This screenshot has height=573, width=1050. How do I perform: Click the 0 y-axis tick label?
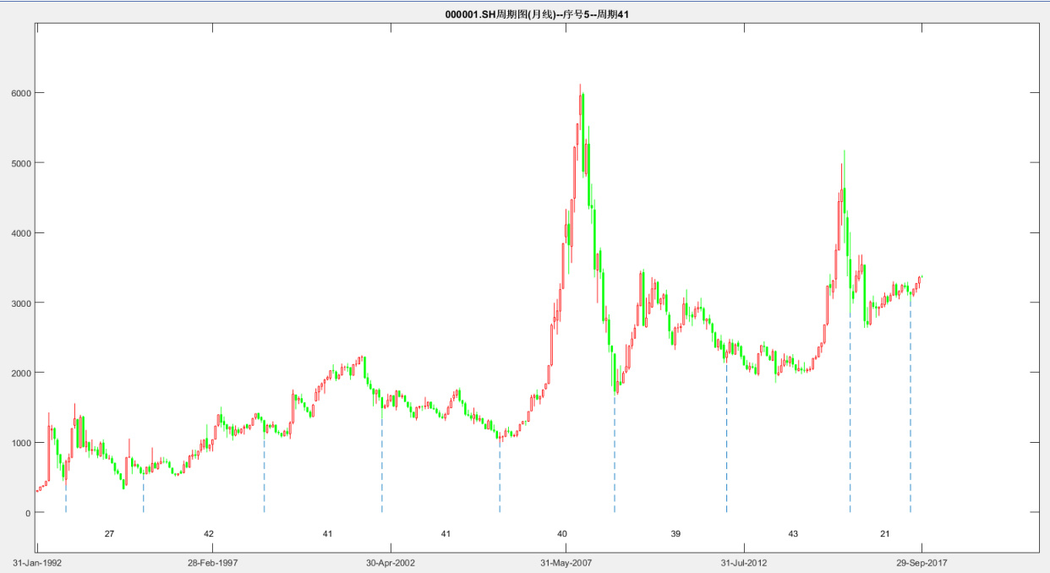coord(28,513)
